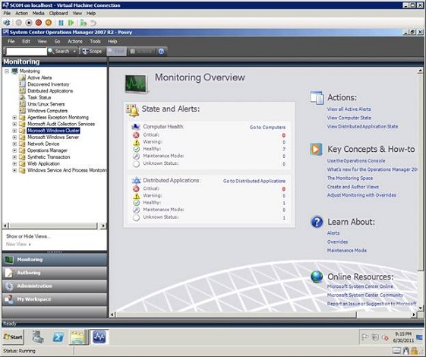The height and width of the screenshot is (357, 426).
Task: Click right arrow of tree horizontal scrollbar
Action: [x=103, y=226]
